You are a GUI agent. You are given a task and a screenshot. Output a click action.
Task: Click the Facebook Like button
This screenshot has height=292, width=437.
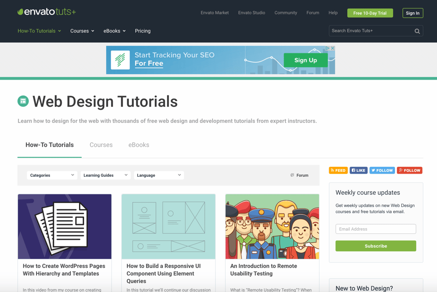tap(358, 170)
